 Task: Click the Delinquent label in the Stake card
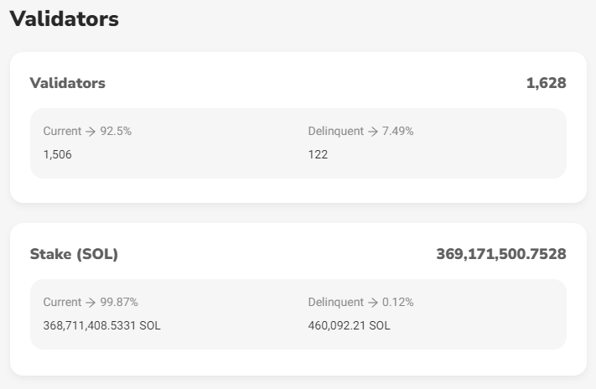point(335,302)
